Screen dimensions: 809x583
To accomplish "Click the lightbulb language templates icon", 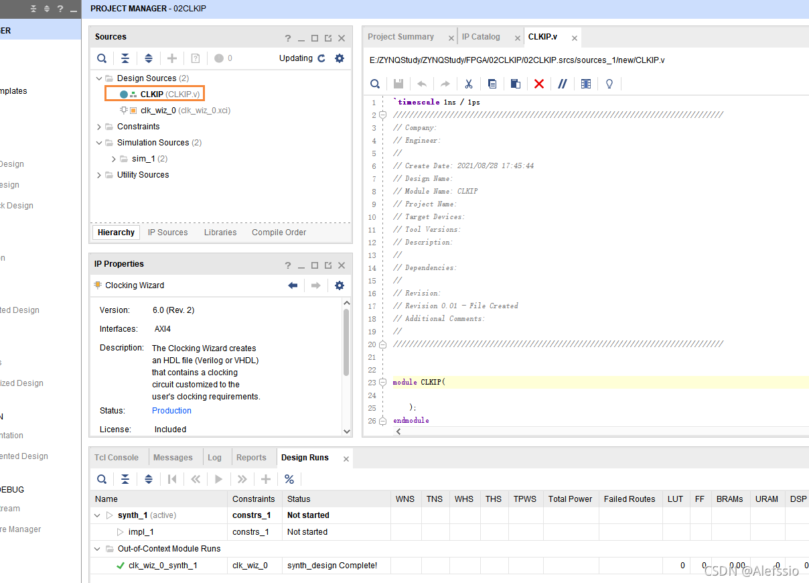I will (609, 84).
